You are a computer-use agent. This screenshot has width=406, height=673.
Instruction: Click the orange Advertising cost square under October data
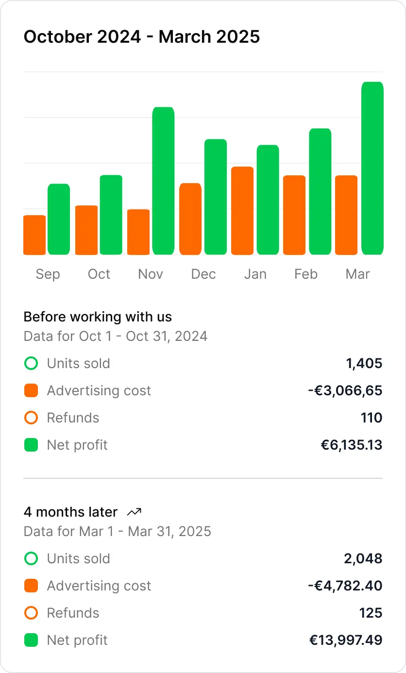31,390
